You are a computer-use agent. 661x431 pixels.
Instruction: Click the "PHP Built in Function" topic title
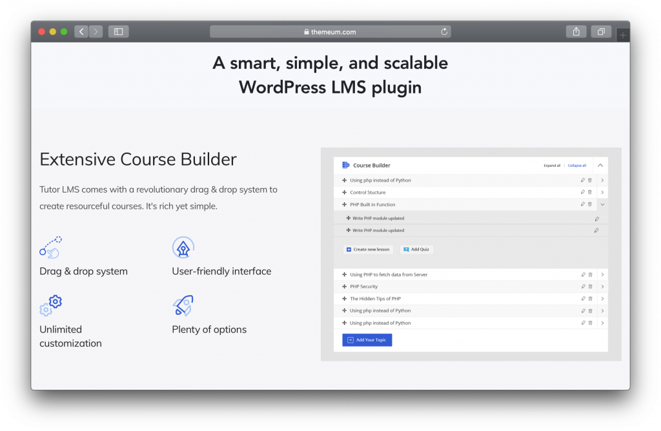point(372,205)
